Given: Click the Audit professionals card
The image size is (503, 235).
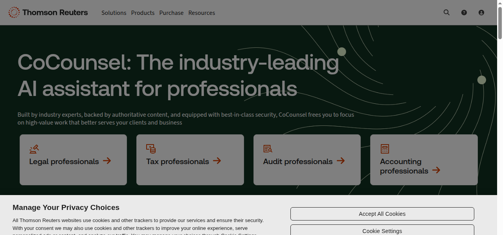Looking at the screenshot, I should click(307, 159).
